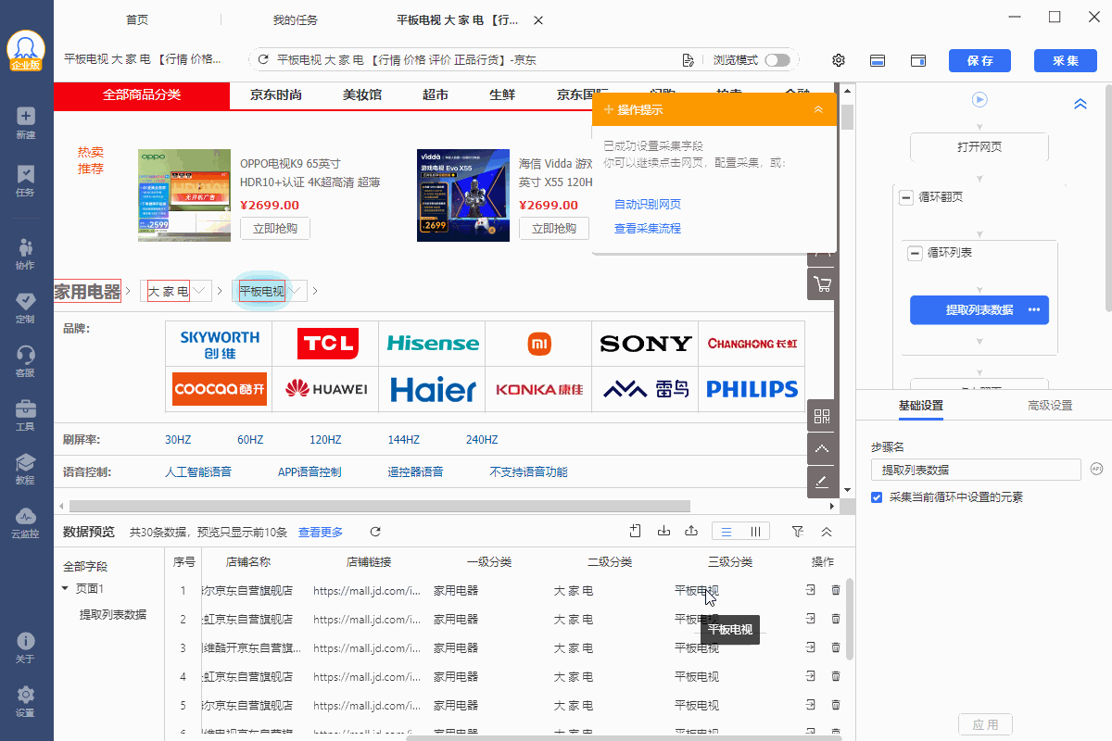Collapse the workflow panel double chevron
This screenshot has width=1112, height=741.
click(x=1080, y=105)
